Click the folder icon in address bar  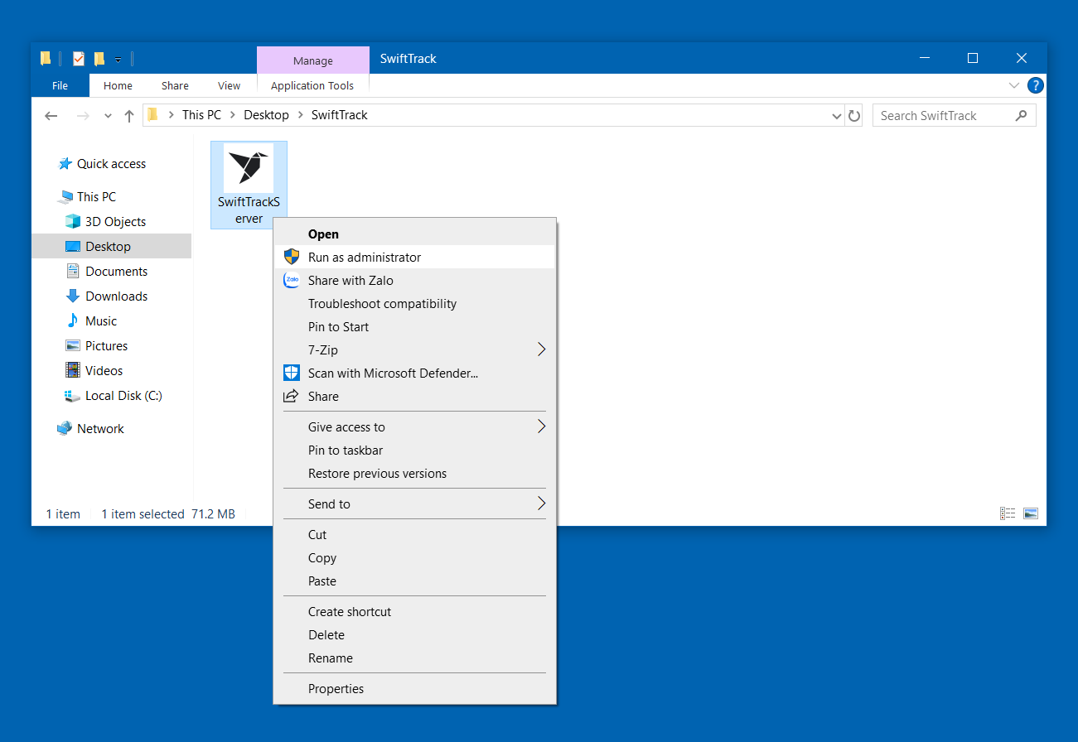(x=152, y=115)
